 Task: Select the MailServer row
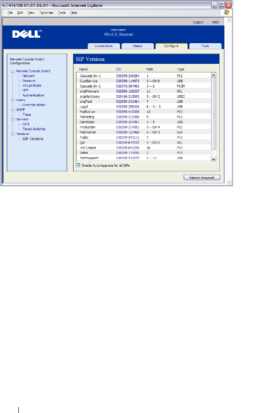click(x=144, y=112)
